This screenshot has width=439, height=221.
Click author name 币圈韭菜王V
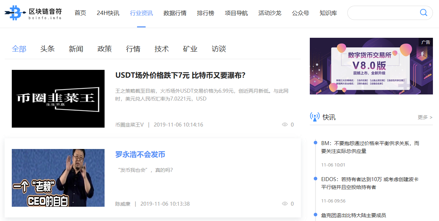pos(130,125)
